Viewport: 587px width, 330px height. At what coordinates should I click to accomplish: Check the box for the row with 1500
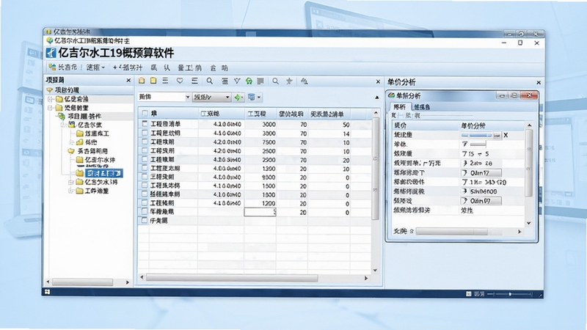tap(145, 186)
